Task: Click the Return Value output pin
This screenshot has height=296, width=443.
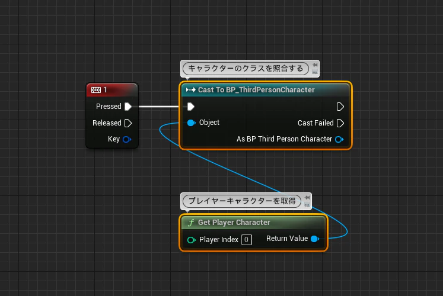Action: point(315,239)
